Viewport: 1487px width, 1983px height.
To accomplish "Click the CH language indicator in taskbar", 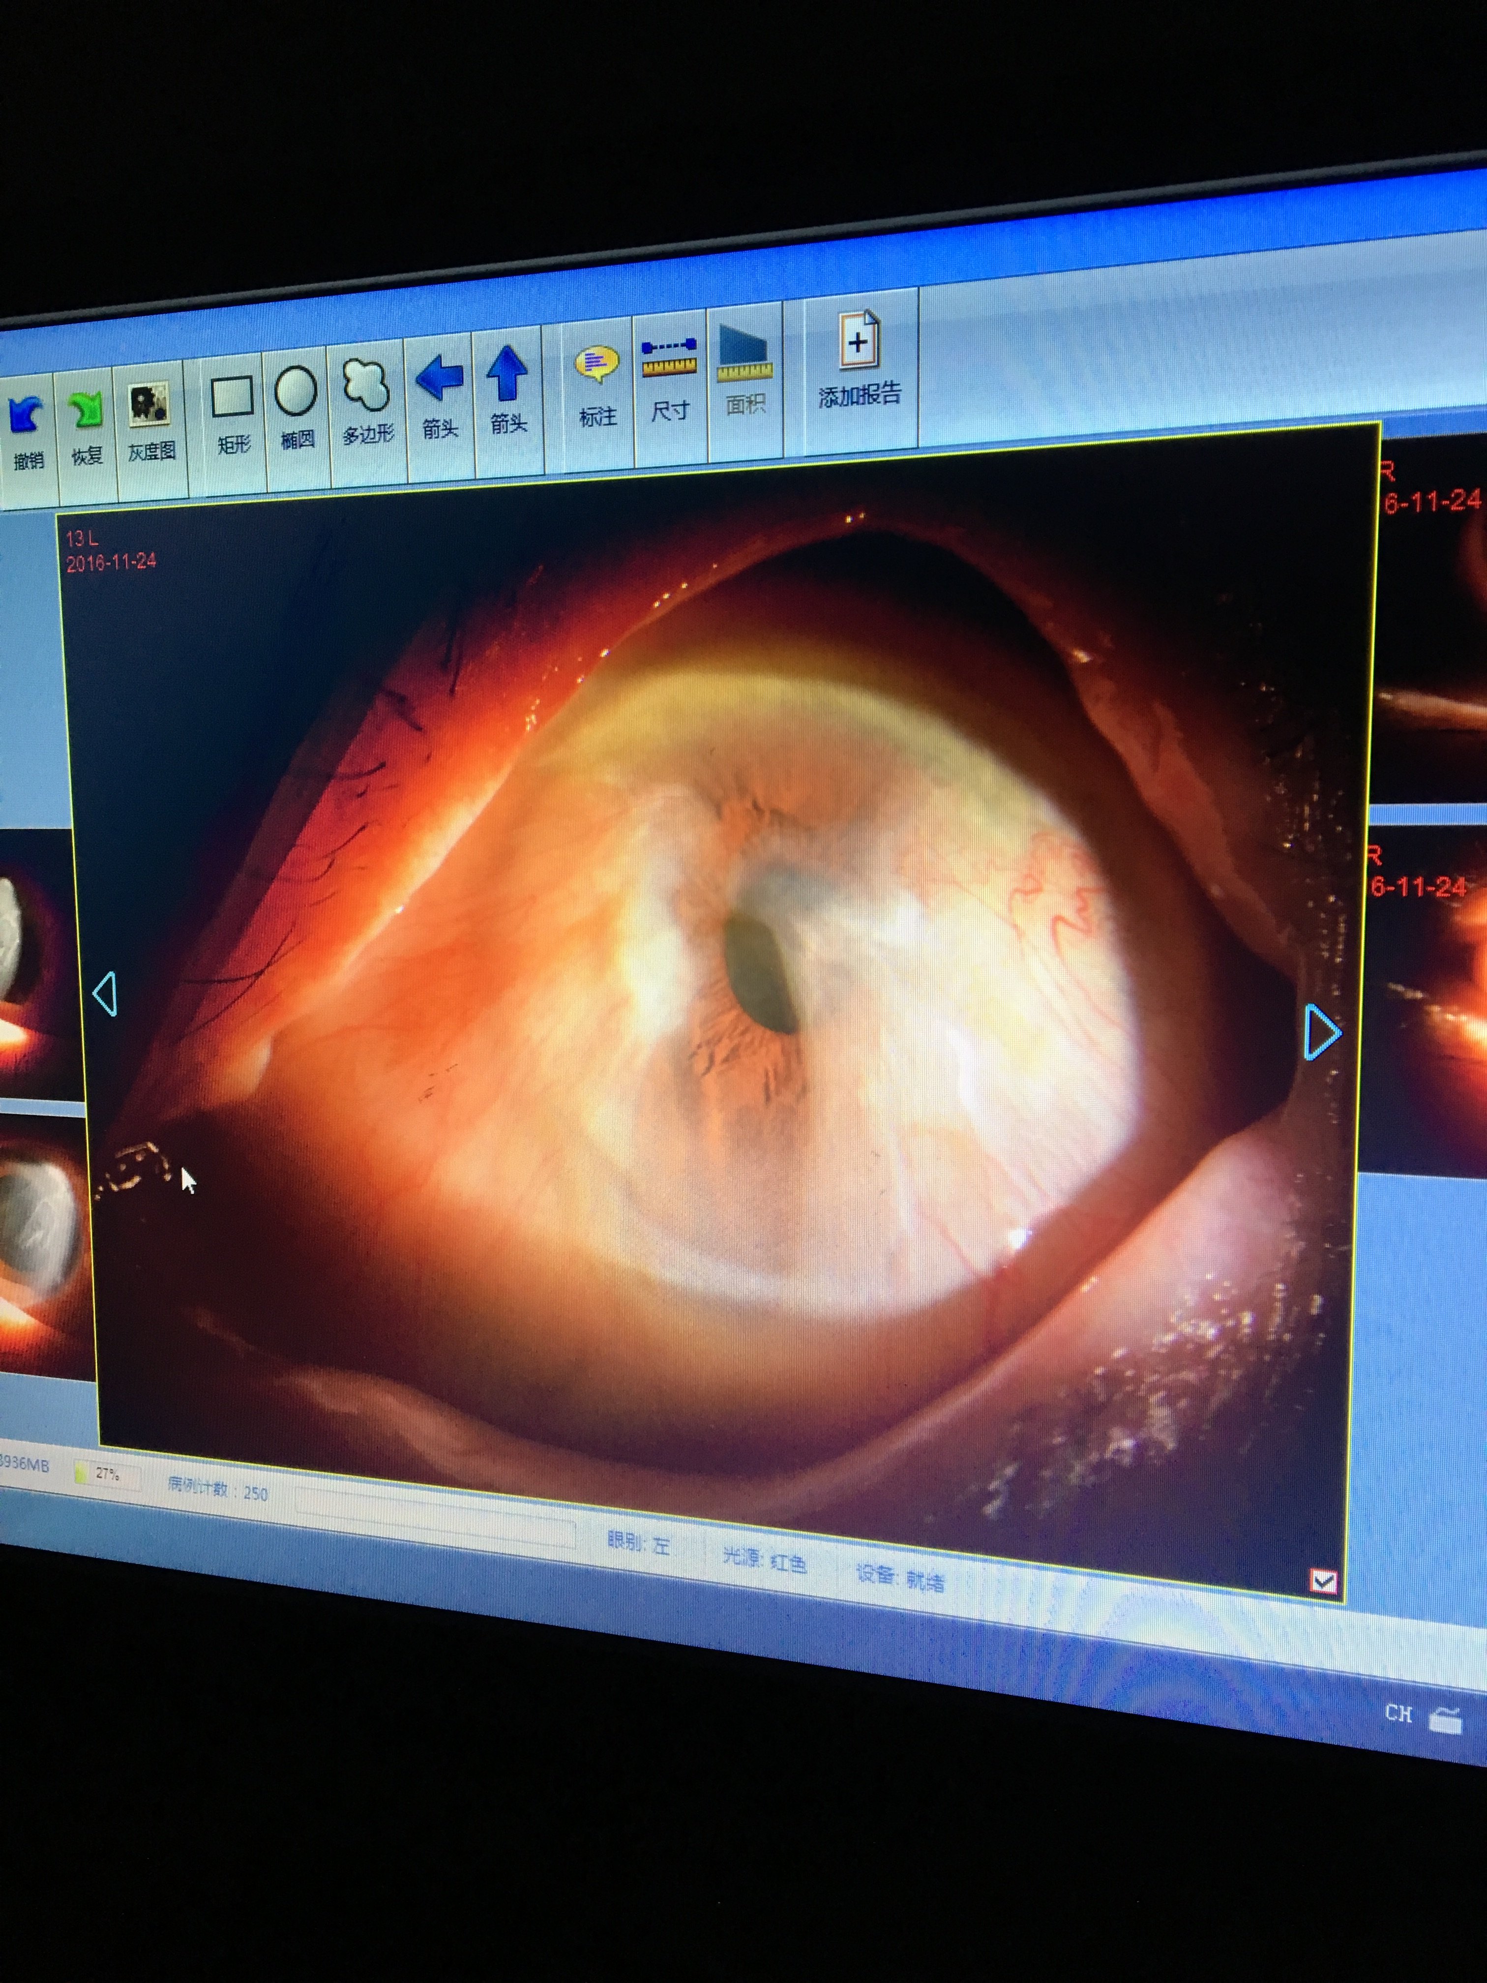I will (x=1398, y=1713).
